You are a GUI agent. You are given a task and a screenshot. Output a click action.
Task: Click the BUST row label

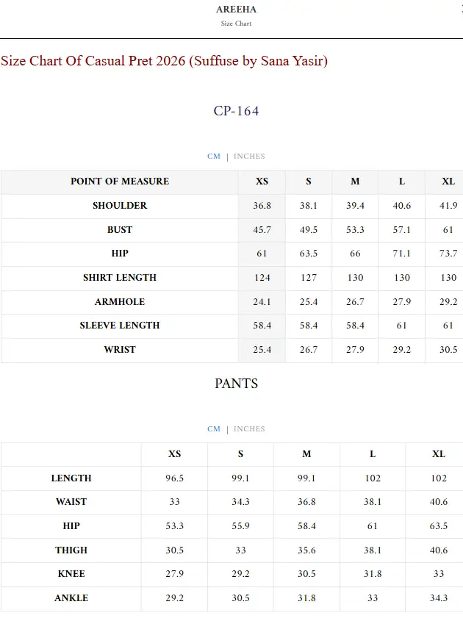119,230
